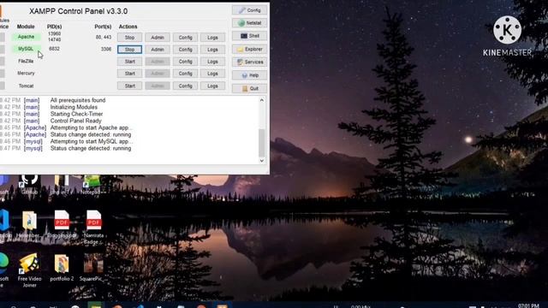View FileZilla Logs
This screenshot has width=548, height=308.
[x=212, y=62]
